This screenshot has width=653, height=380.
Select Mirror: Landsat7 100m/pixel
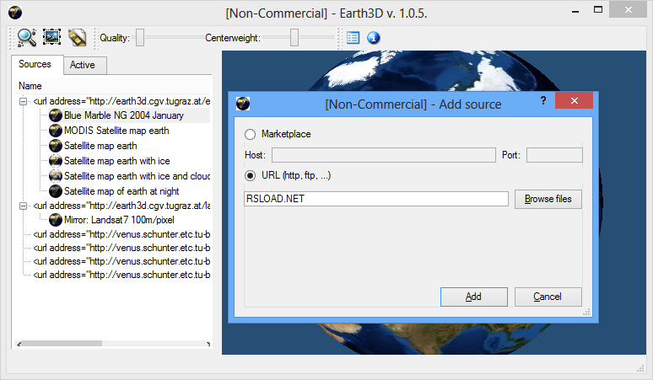click(119, 220)
